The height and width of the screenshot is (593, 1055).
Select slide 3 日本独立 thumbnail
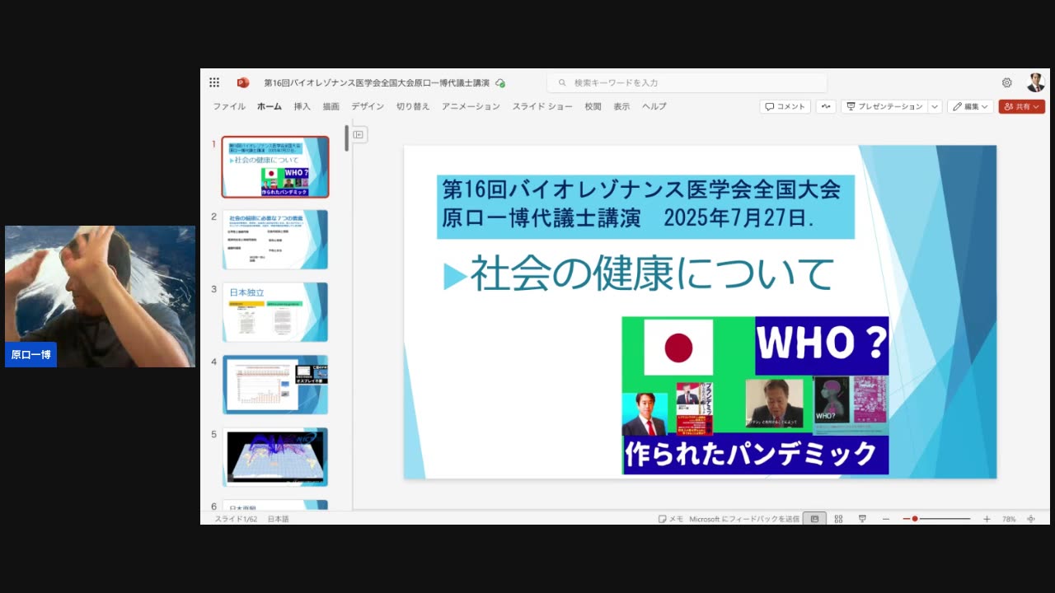pos(274,312)
